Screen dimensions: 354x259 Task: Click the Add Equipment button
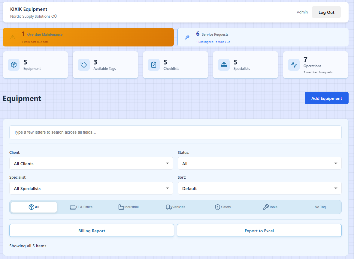[326, 98]
